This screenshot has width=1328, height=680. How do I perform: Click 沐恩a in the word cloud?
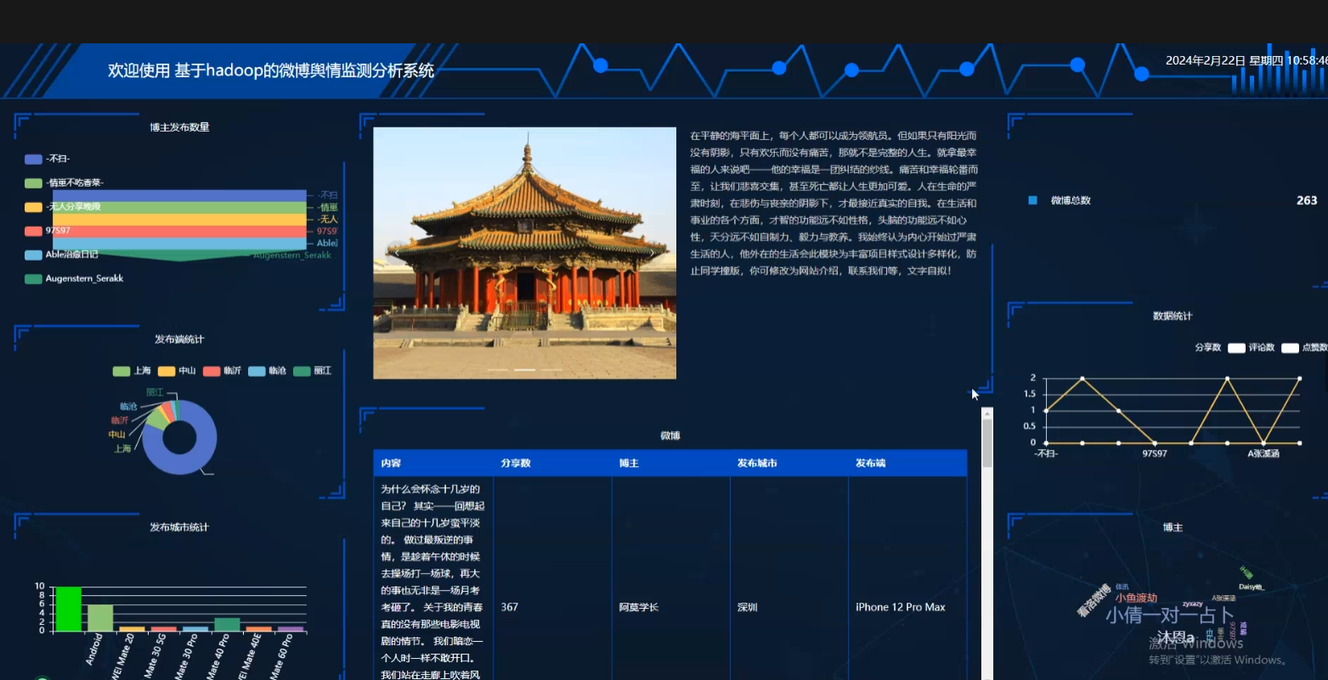coord(1175,637)
